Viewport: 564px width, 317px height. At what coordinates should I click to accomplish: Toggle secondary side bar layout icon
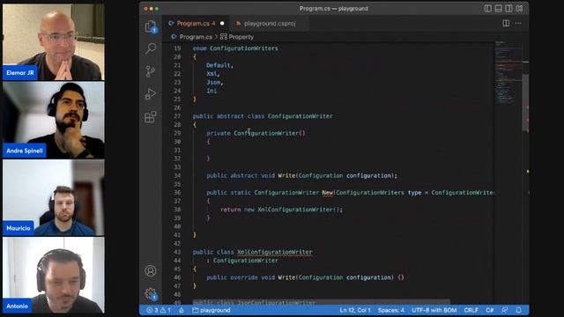pyautogui.click(x=508, y=8)
